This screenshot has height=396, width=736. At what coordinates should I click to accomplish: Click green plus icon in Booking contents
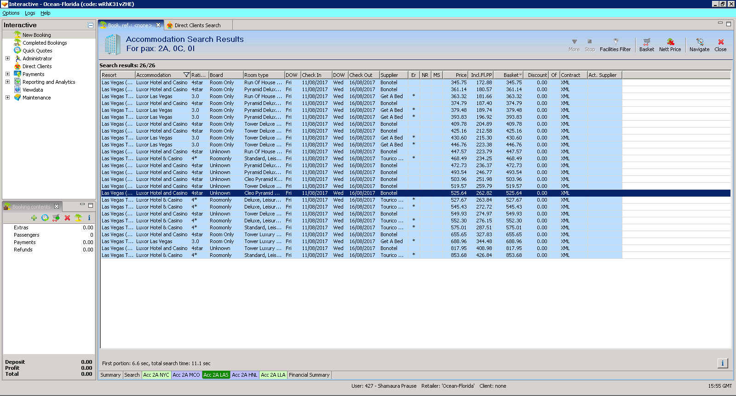34,218
